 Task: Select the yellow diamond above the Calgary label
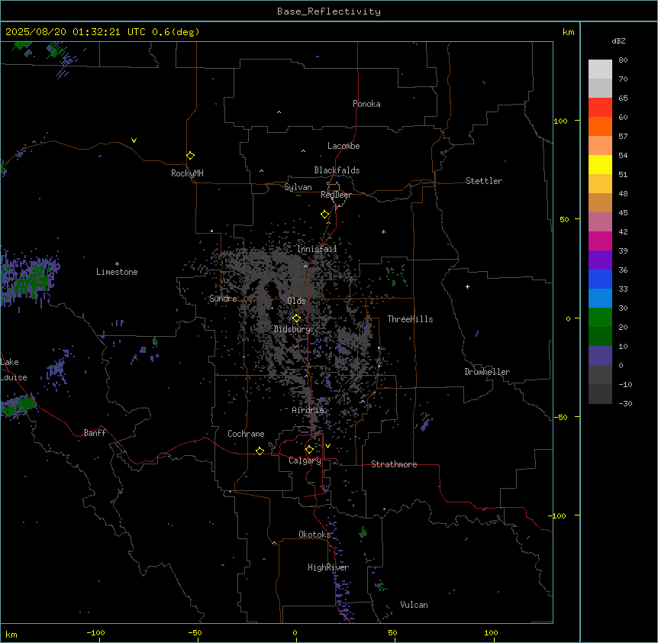309,450
